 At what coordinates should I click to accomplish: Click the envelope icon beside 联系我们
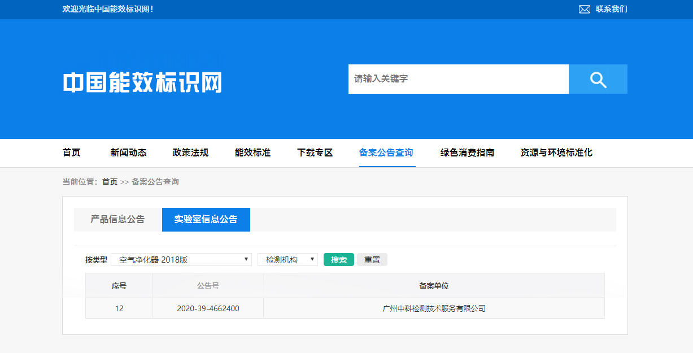click(x=583, y=8)
